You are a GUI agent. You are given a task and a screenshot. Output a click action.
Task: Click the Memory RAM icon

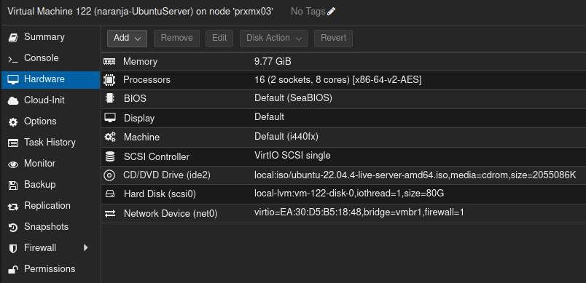(109, 62)
